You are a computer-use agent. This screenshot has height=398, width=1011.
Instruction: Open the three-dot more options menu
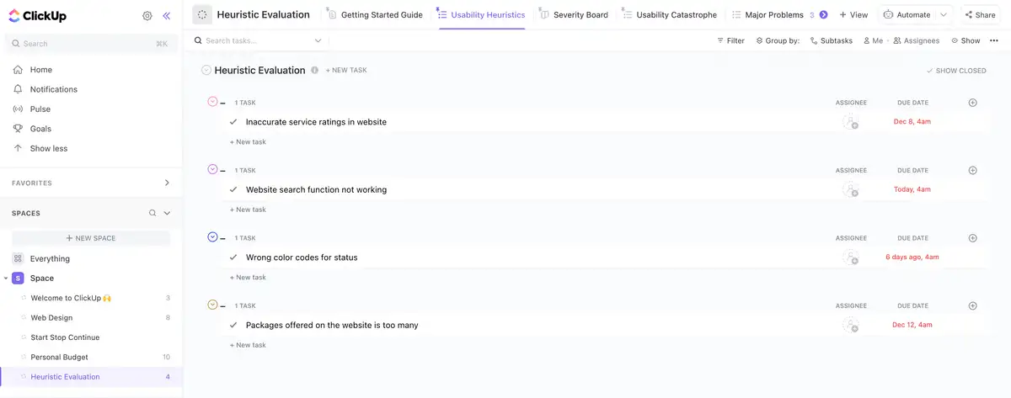(994, 40)
